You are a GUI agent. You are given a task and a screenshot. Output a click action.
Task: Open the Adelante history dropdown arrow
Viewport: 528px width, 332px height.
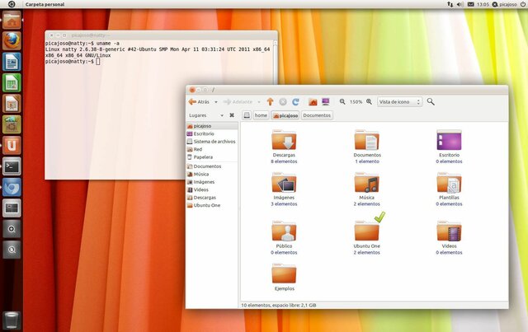(259, 102)
